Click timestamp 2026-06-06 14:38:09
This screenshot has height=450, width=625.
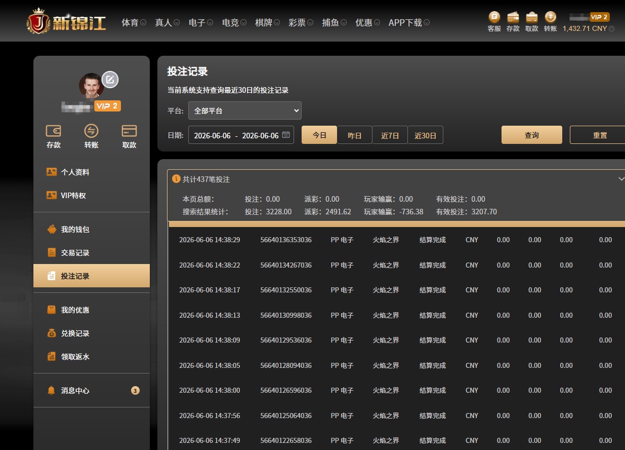(210, 340)
